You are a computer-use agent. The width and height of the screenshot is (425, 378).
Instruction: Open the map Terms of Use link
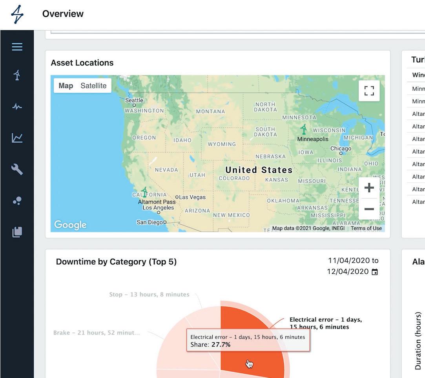click(x=366, y=228)
